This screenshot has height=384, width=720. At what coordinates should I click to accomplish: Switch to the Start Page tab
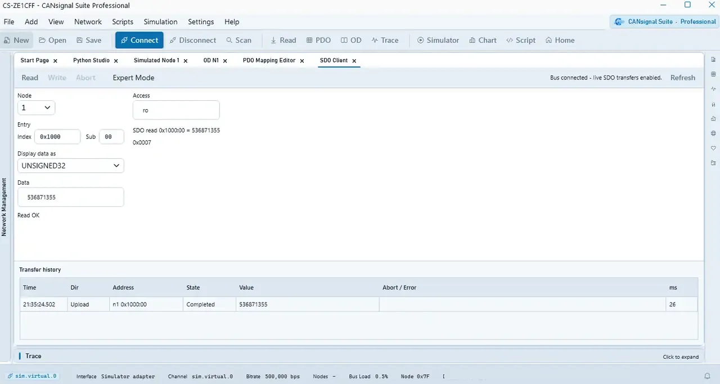pos(34,60)
